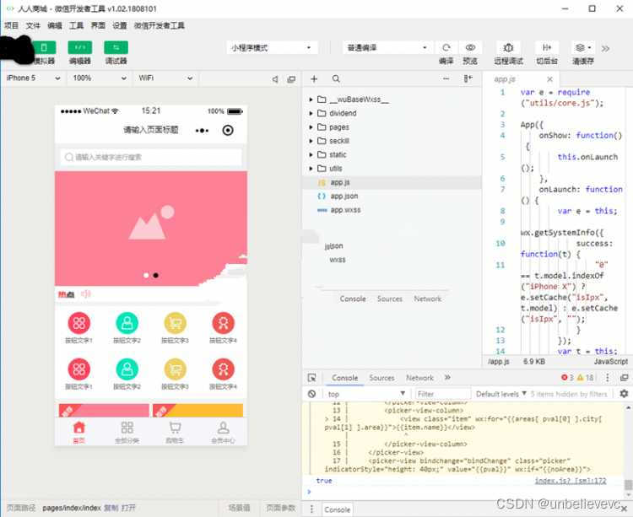Image resolution: width=633 pixels, height=517 pixels.
Task: Click the inspect element picker icon
Action: click(311, 378)
